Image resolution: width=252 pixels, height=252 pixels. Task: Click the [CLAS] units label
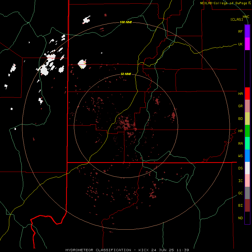pos(237,20)
